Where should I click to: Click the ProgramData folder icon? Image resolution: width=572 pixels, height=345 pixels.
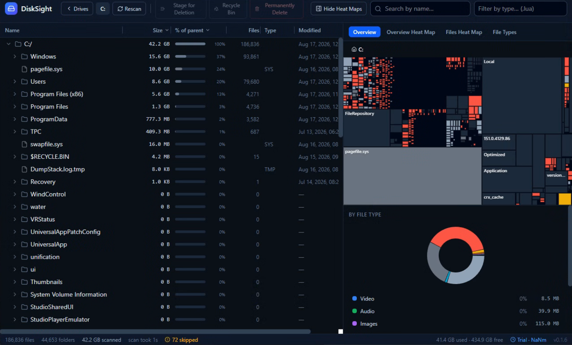24,119
